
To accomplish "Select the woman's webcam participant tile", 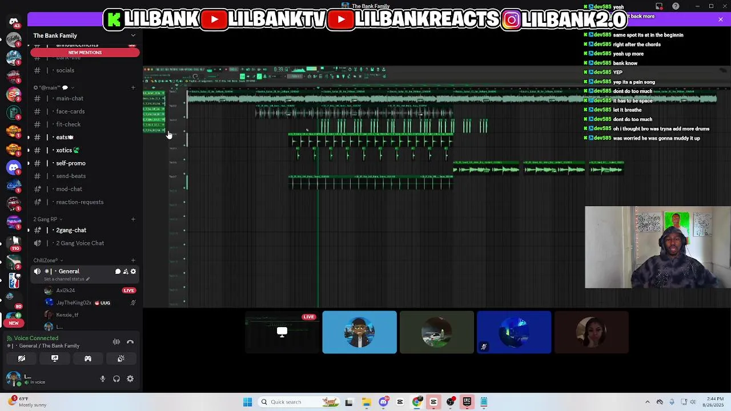I will click(x=591, y=332).
